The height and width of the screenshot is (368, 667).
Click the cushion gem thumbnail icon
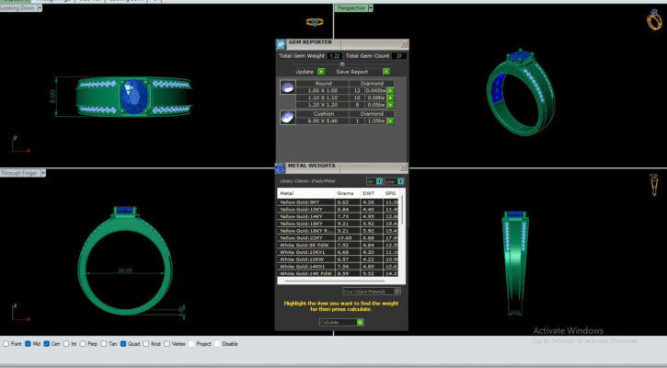point(288,117)
